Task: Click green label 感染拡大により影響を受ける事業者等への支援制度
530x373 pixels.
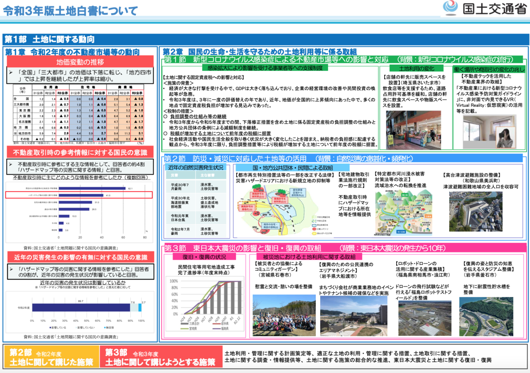Action: click(x=265, y=68)
